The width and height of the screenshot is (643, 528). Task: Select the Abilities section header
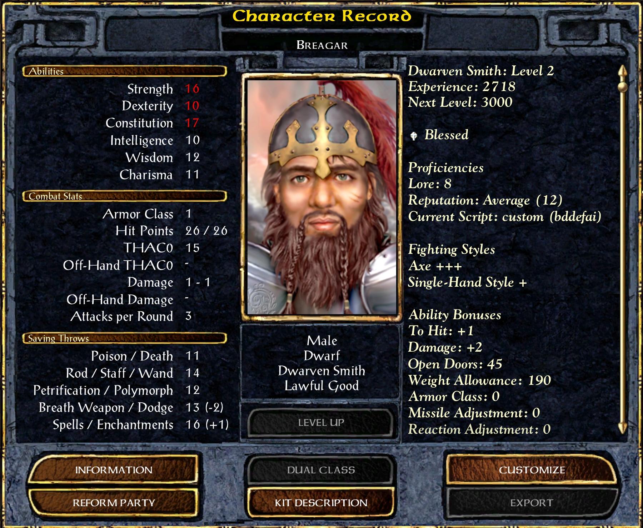point(125,71)
